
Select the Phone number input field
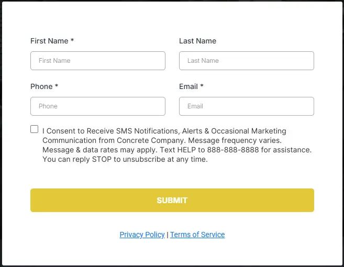point(97,106)
